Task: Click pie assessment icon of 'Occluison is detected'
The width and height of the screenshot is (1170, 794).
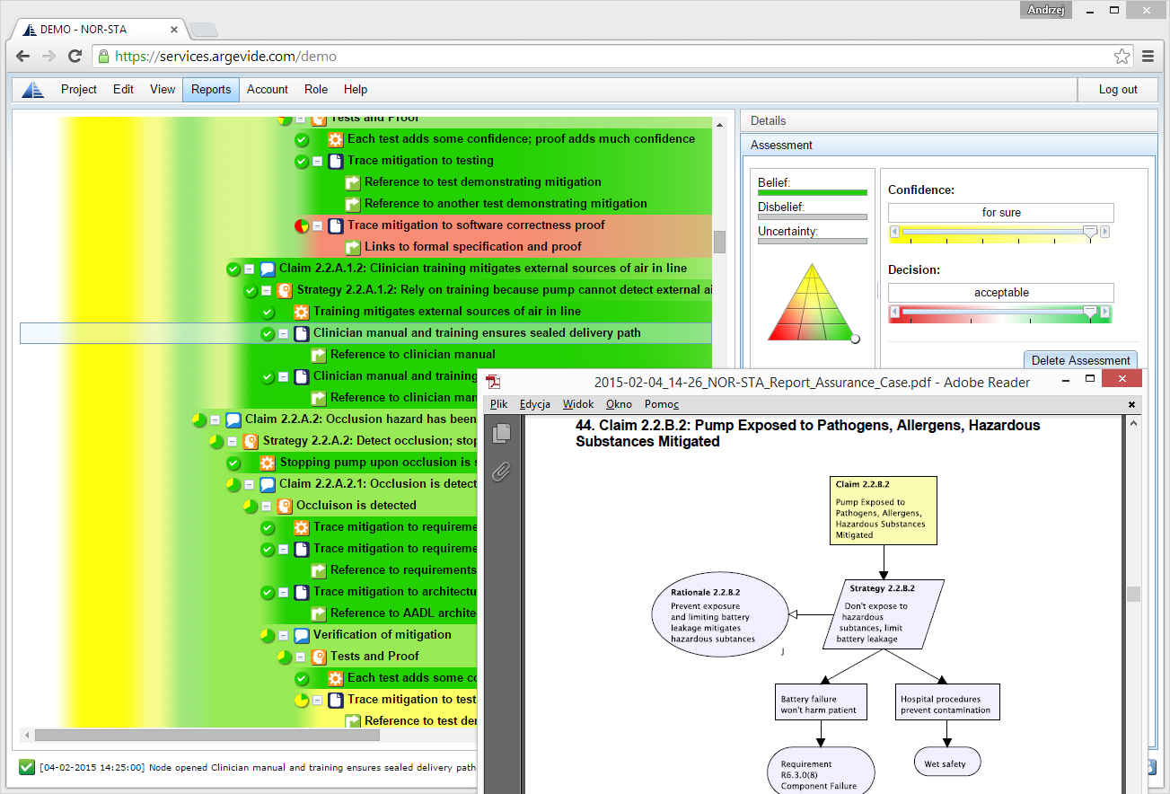Action: [251, 506]
